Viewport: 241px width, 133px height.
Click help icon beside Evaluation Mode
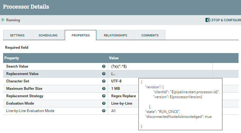pyautogui.click(x=104, y=103)
